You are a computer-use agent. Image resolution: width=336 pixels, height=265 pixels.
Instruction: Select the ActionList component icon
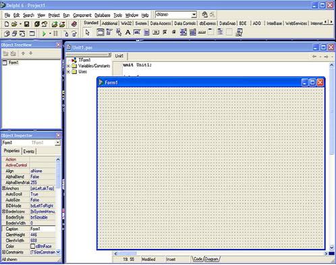coord(239,32)
